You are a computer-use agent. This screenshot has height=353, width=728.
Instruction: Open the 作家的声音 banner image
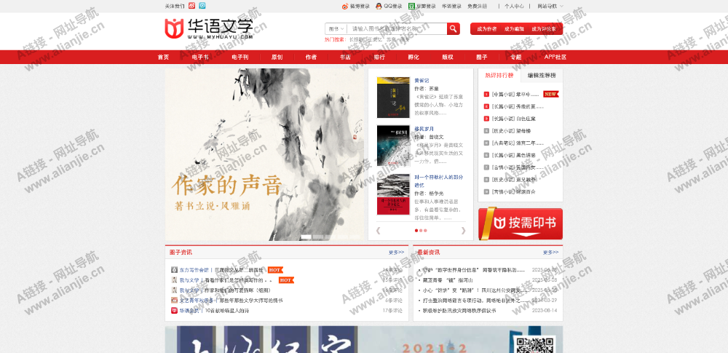pyautogui.click(x=265, y=155)
